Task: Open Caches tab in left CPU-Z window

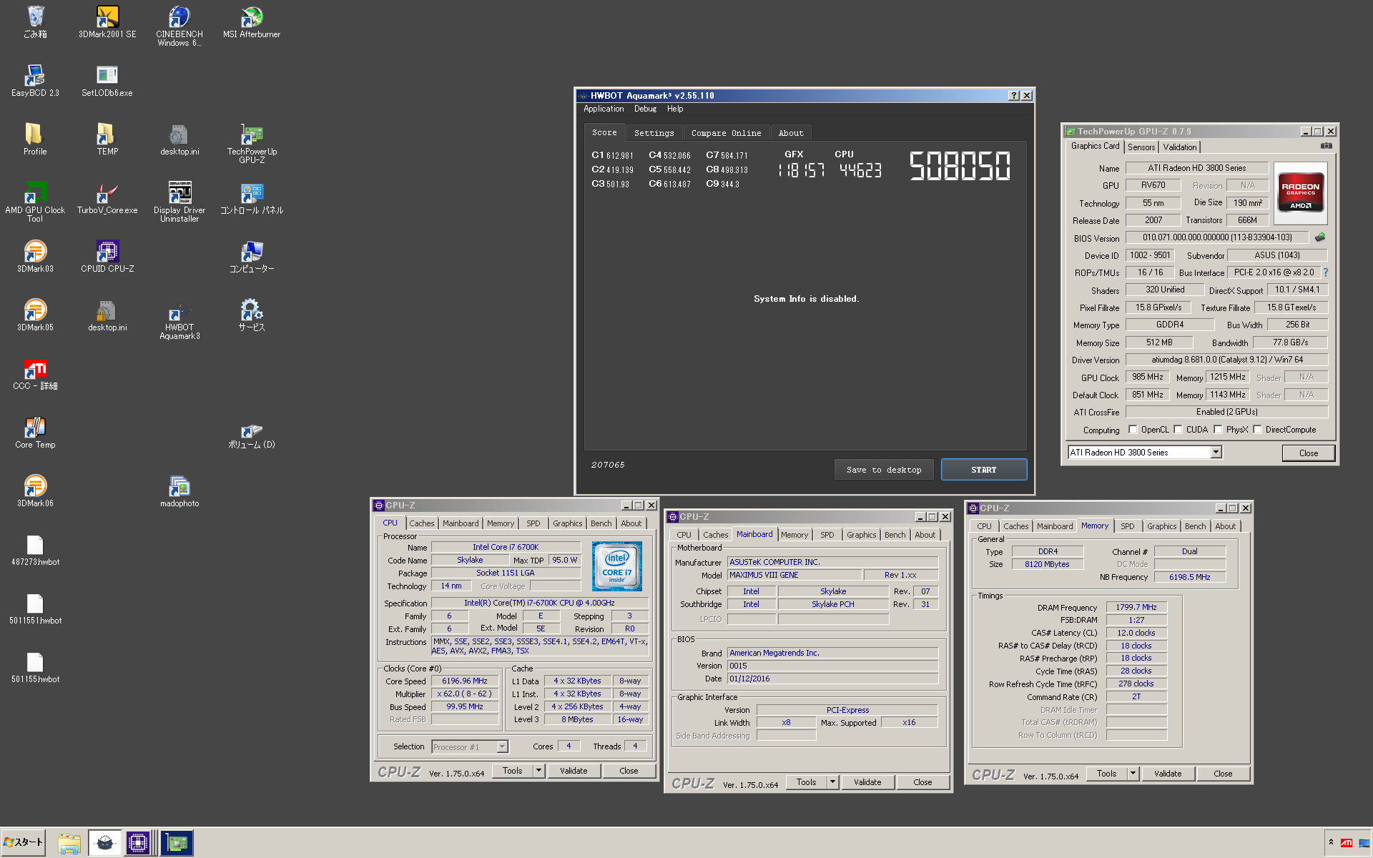Action: pyautogui.click(x=422, y=523)
